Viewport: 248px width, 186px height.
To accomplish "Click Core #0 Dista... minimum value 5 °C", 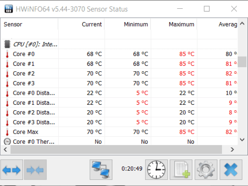I will pyautogui.click(x=142, y=93).
